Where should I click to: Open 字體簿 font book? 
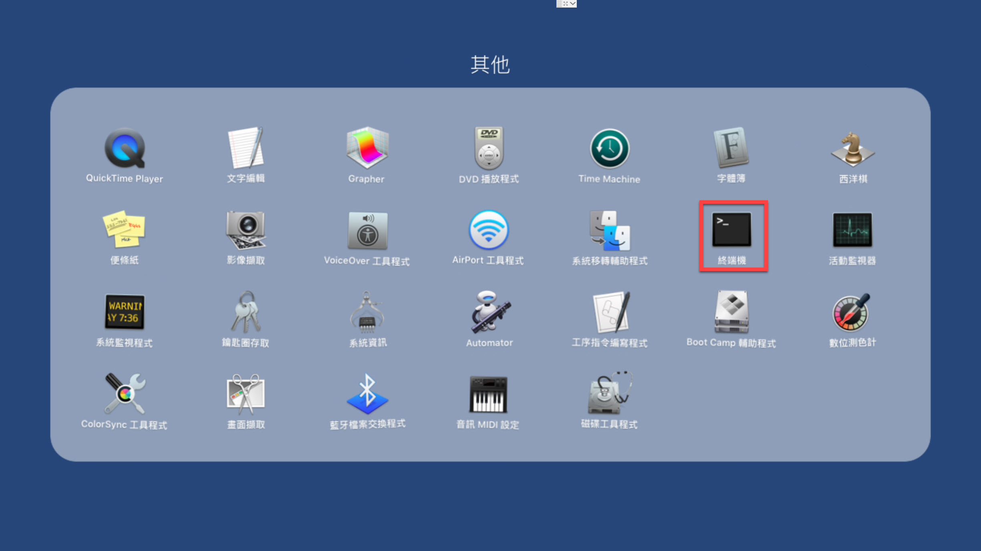[x=731, y=148]
